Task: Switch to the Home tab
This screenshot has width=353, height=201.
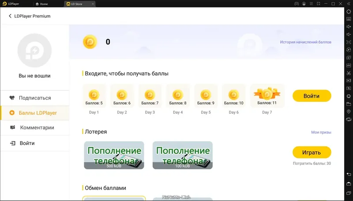Action: click(42, 4)
